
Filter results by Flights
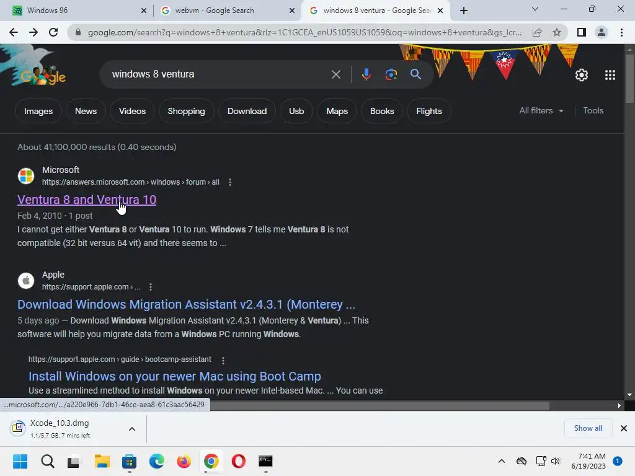coord(429,111)
